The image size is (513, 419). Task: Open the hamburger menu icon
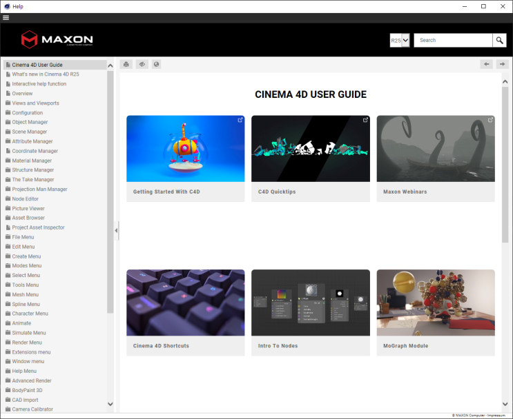coord(6,17)
